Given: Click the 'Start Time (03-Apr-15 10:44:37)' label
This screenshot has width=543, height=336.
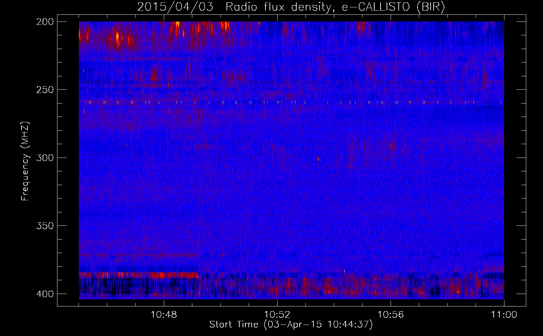Looking at the screenshot, I should click(291, 325).
